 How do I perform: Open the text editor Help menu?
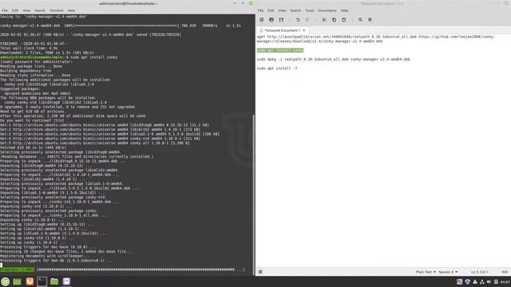tap(344, 10)
